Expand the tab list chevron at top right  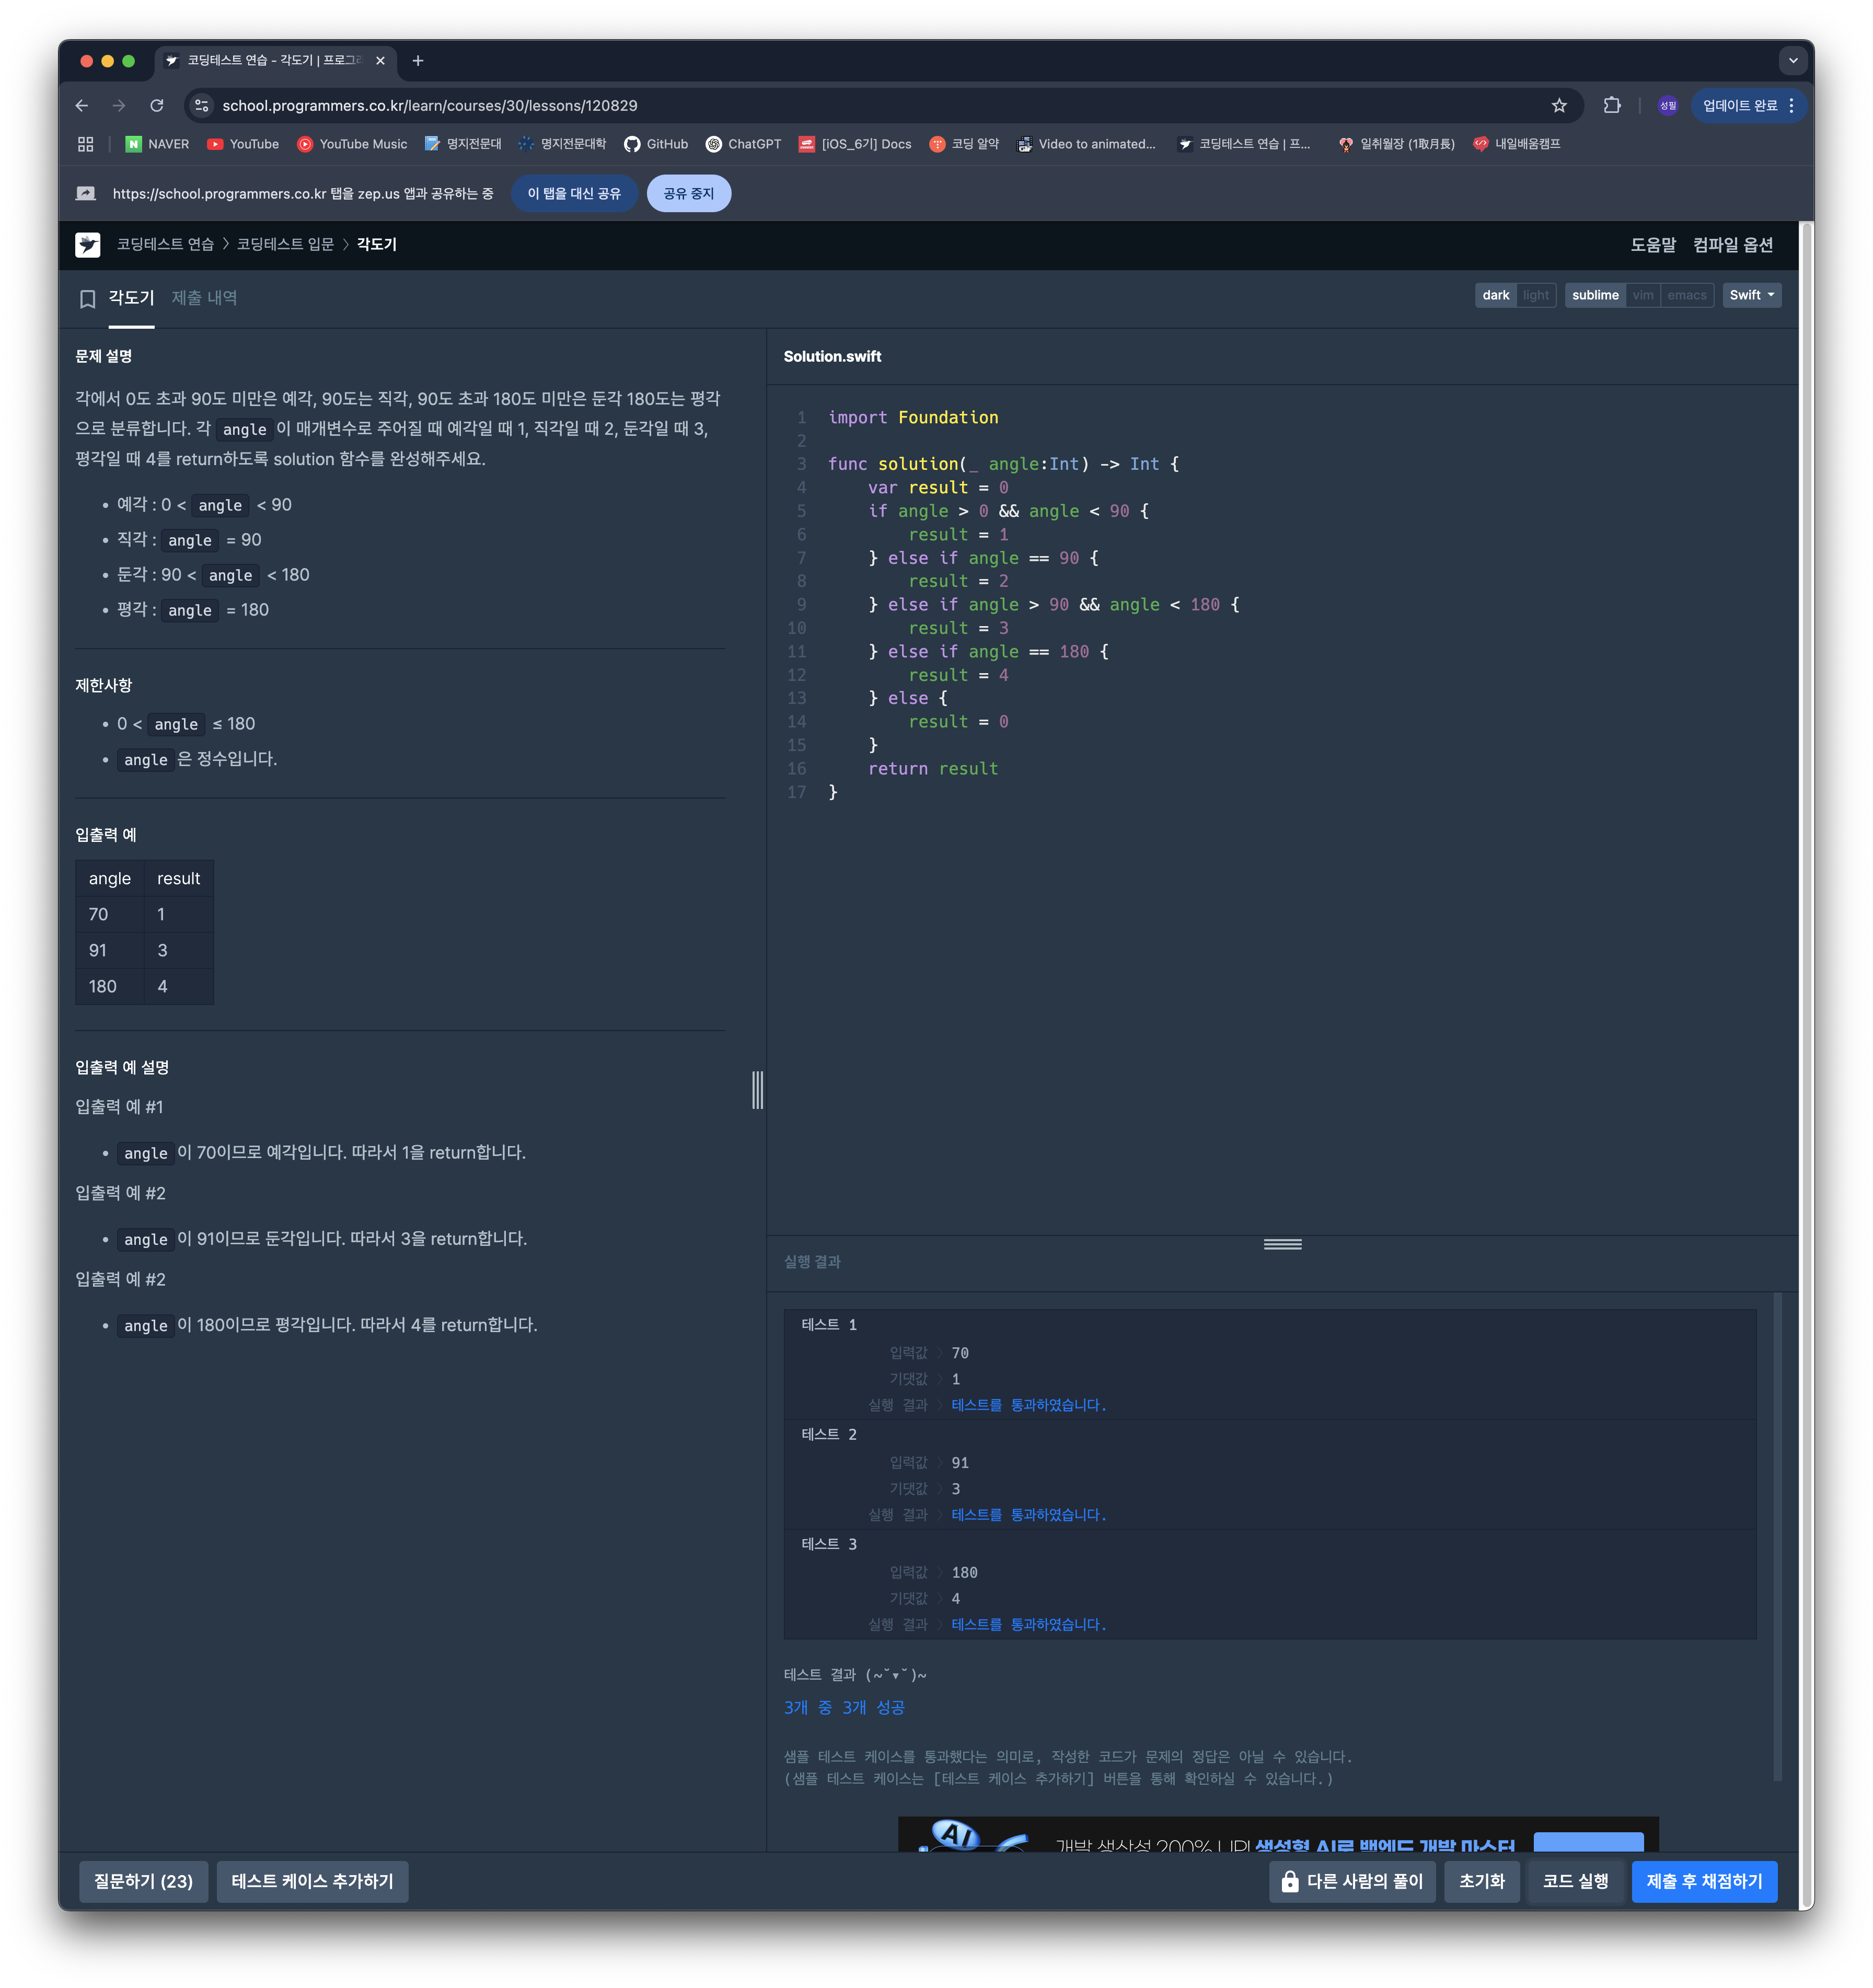click(x=1792, y=61)
